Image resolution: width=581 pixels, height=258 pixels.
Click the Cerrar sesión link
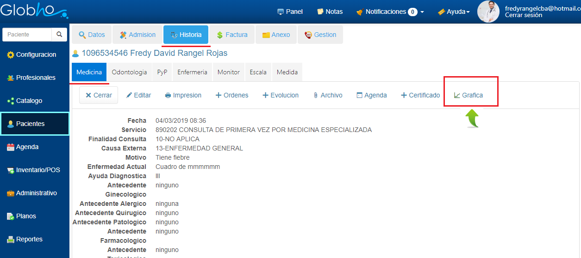523,15
